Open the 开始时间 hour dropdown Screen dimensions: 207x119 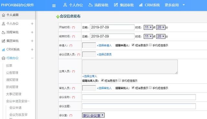point(148,27)
